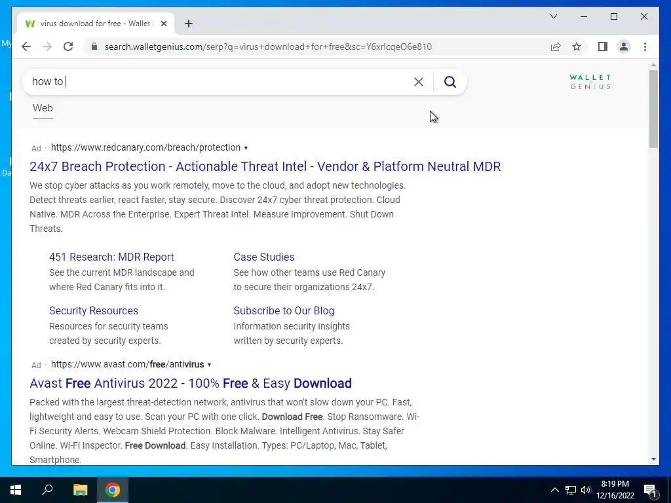The width and height of the screenshot is (671, 503).
Task: Open Chrome profile menu
Action: pyautogui.click(x=624, y=47)
